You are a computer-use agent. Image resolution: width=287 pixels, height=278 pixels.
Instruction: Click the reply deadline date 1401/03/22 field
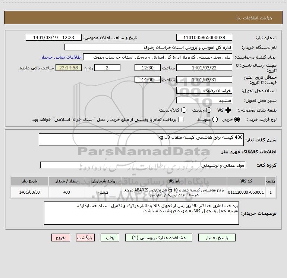pos(204,68)
